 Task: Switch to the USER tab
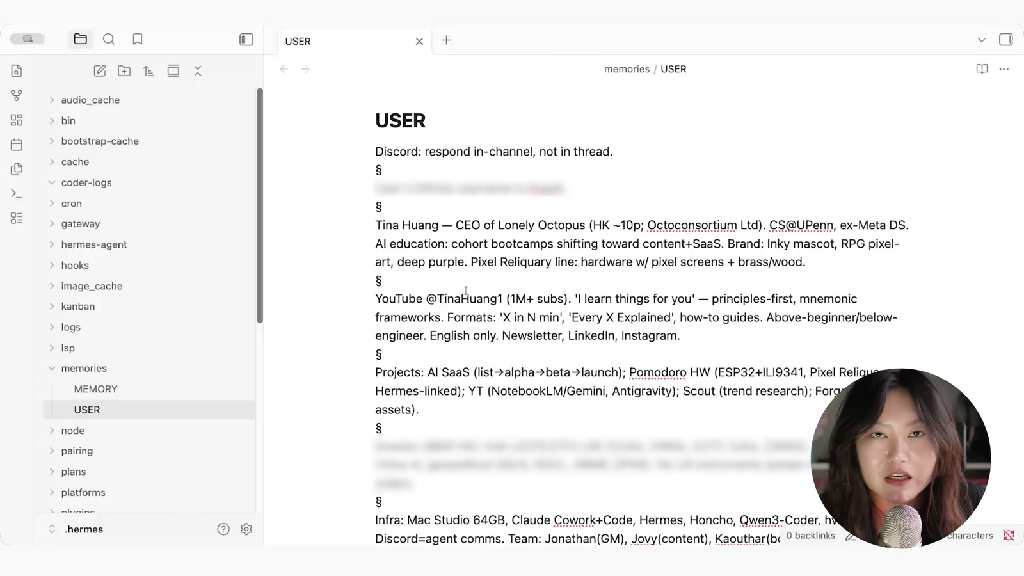355,41
